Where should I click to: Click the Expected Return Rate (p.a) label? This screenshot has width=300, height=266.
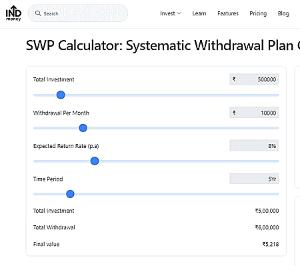pos(66,146)
